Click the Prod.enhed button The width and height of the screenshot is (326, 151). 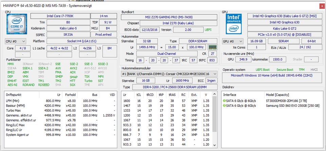[104, 35]
